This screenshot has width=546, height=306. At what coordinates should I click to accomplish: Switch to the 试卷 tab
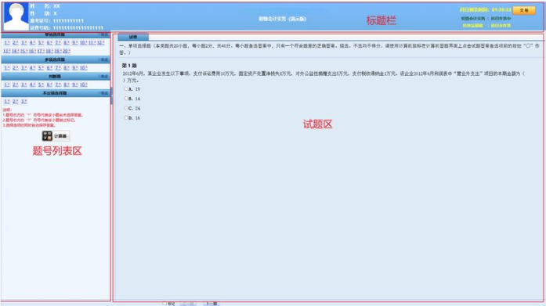tap(133, 37)
